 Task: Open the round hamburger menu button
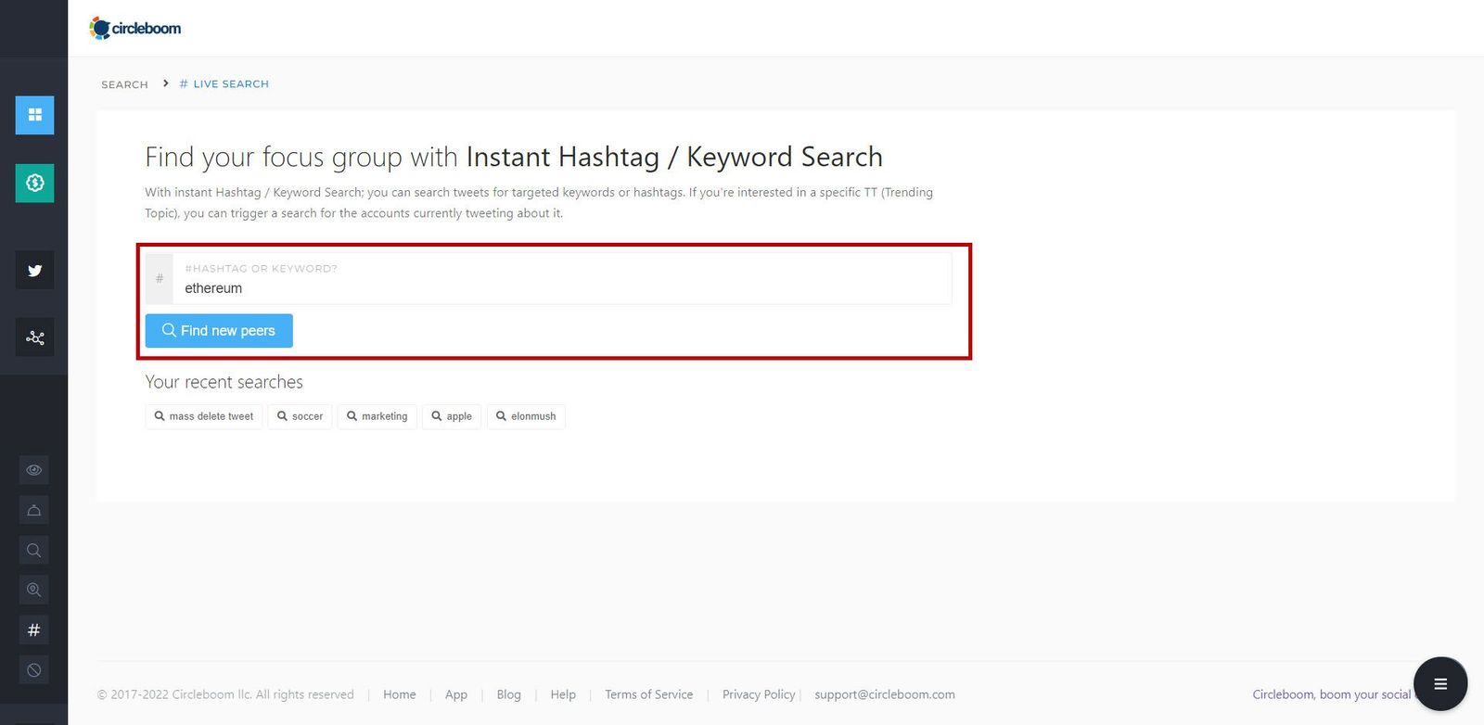pyautogui.click(x=1439, y=683)
